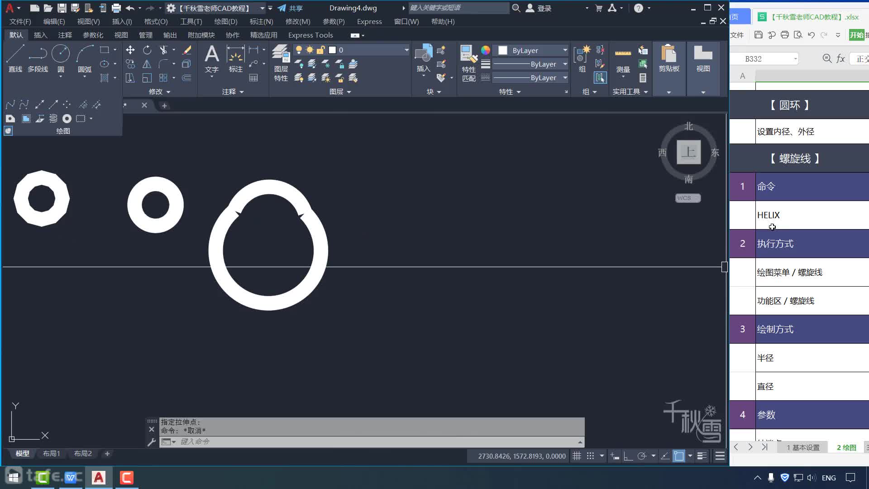Select the Circle (圆) tool
The width and height of the screenshot is (869, 489).
tap(61, 58)
